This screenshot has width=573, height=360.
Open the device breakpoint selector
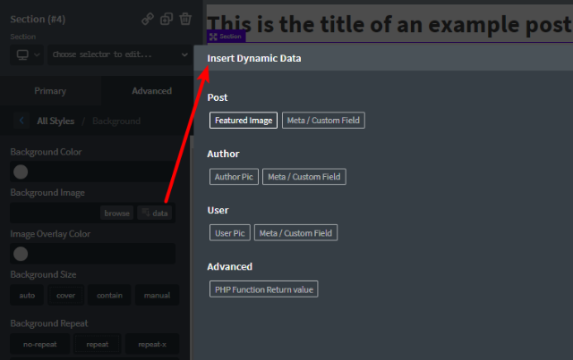(x=27, y=54)
